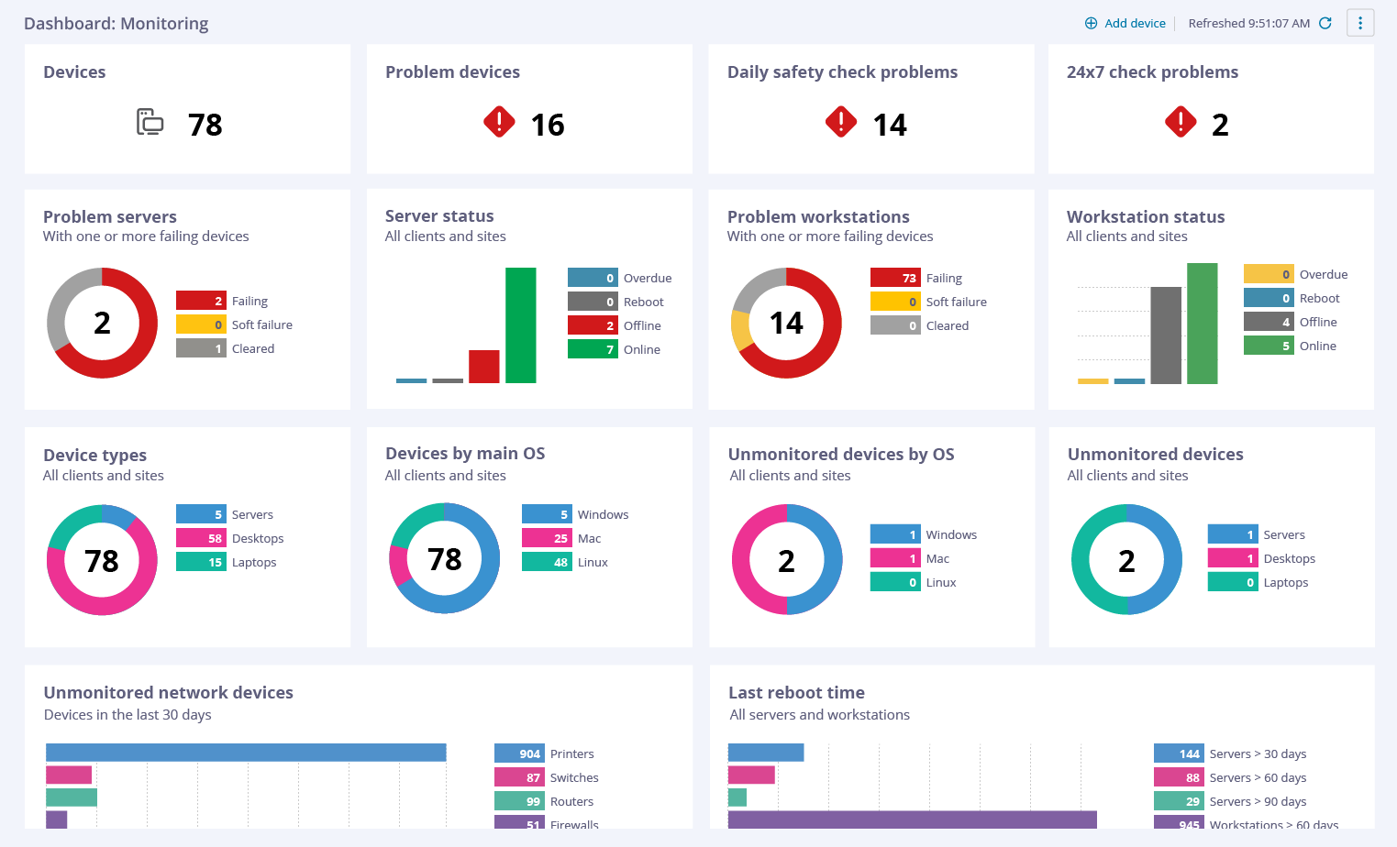The height and width of the screenshot is (847, 1397).
Task: Select Servers legend in Unmonitored devices
Action: click(x=1257, y=534)
